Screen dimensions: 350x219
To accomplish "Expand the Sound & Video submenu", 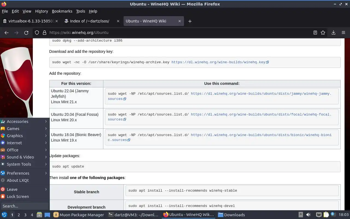I will pos(24,157).
